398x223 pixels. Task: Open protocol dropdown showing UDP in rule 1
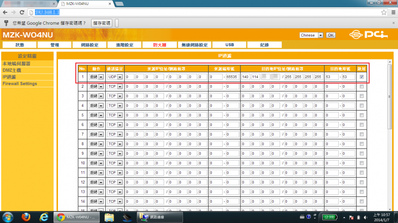click(115, 77)
